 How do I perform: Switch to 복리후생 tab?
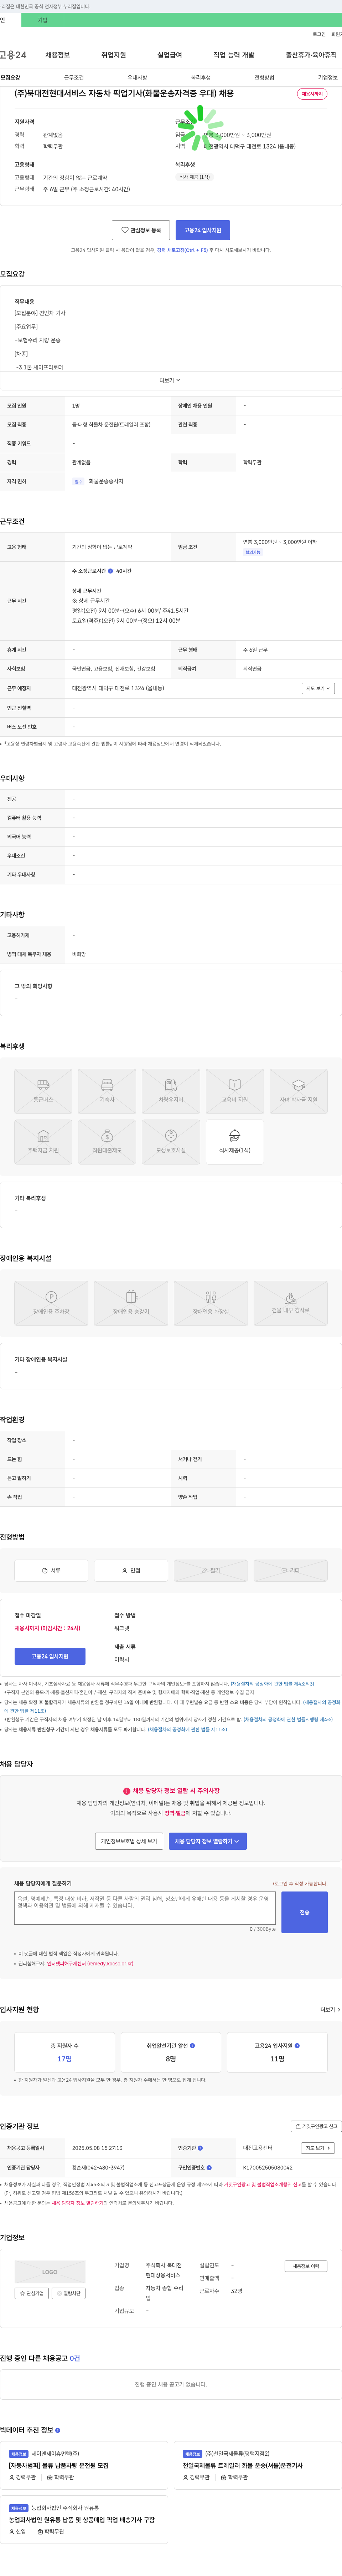(201, 77)
